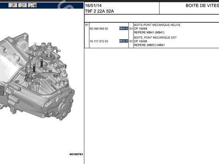The image size is (219, 164).
Task: Click REACH badge for part 98 066 989 80
Action: 124,28
